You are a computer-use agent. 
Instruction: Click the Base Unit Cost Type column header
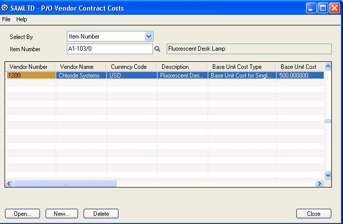tap(242, 67)
